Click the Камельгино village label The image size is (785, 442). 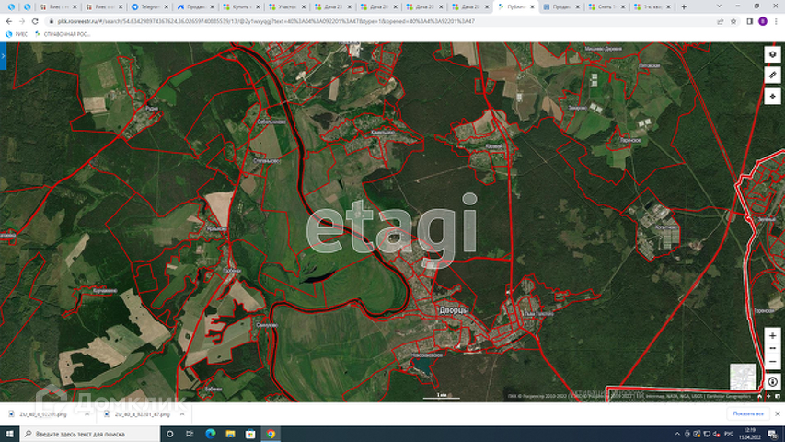[383, 133]
